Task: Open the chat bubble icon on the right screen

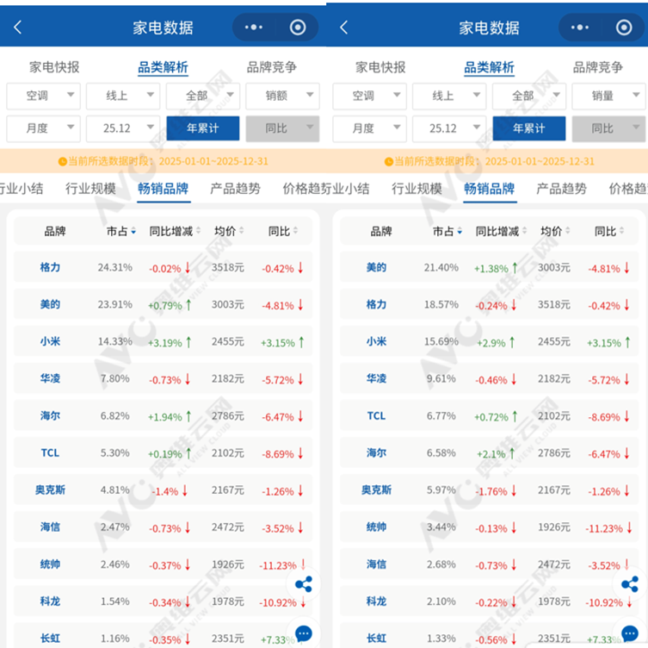Action: (x=630, y=633)
